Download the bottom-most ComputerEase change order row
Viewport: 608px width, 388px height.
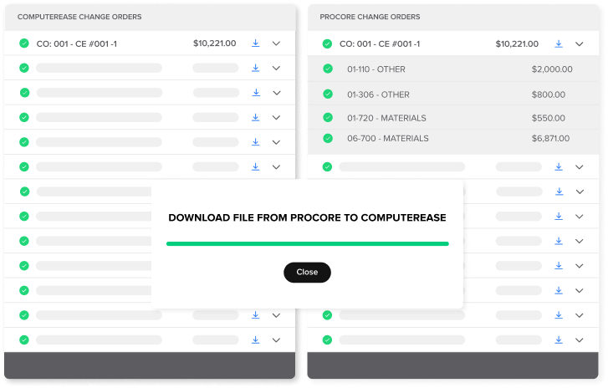click(x=256, y=340)
